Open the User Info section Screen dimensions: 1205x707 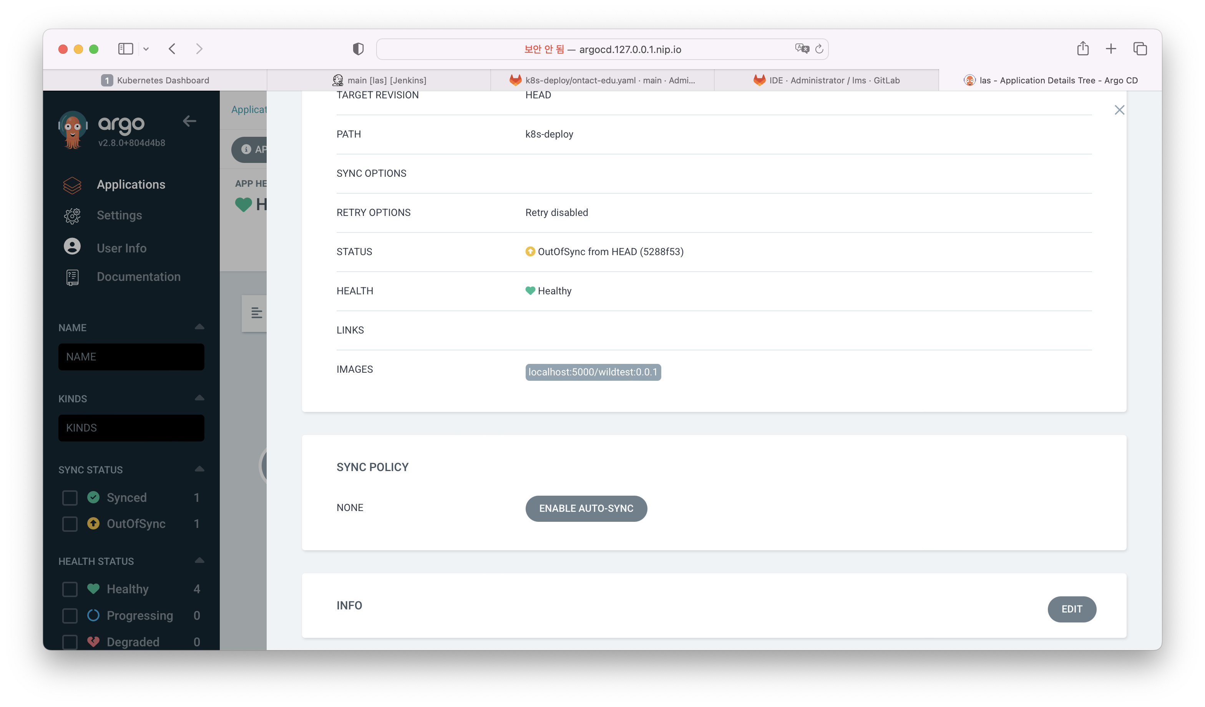(121, 247)
